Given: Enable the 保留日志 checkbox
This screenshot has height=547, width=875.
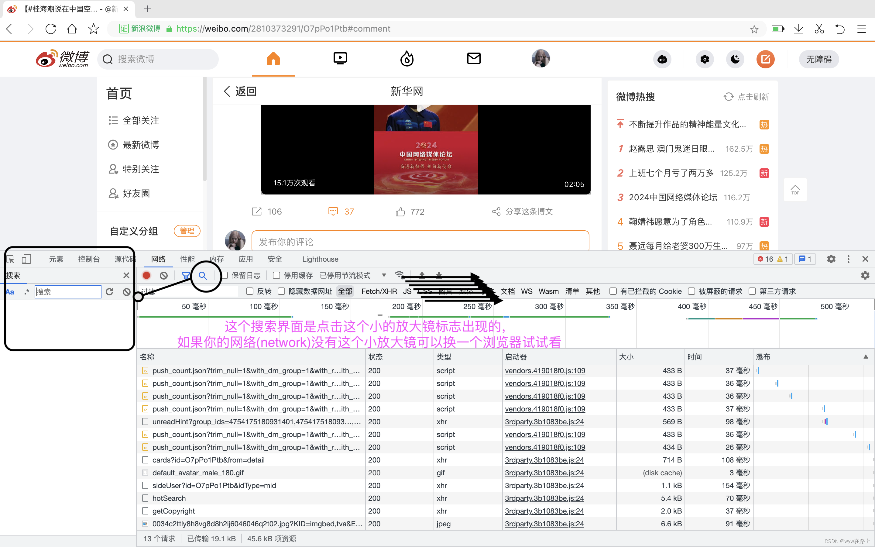Looking at the screenshot, I should coord(225,276).
